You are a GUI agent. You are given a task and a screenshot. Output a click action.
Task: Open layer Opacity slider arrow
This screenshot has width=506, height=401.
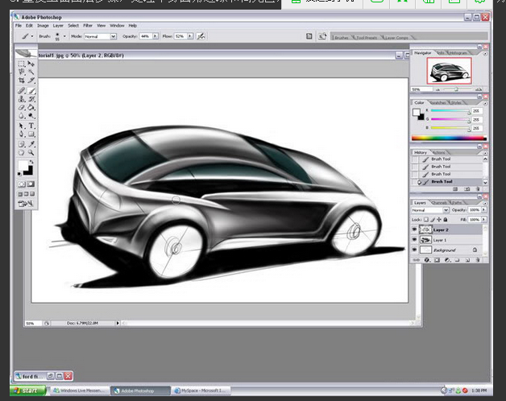[x=483, y=209]
